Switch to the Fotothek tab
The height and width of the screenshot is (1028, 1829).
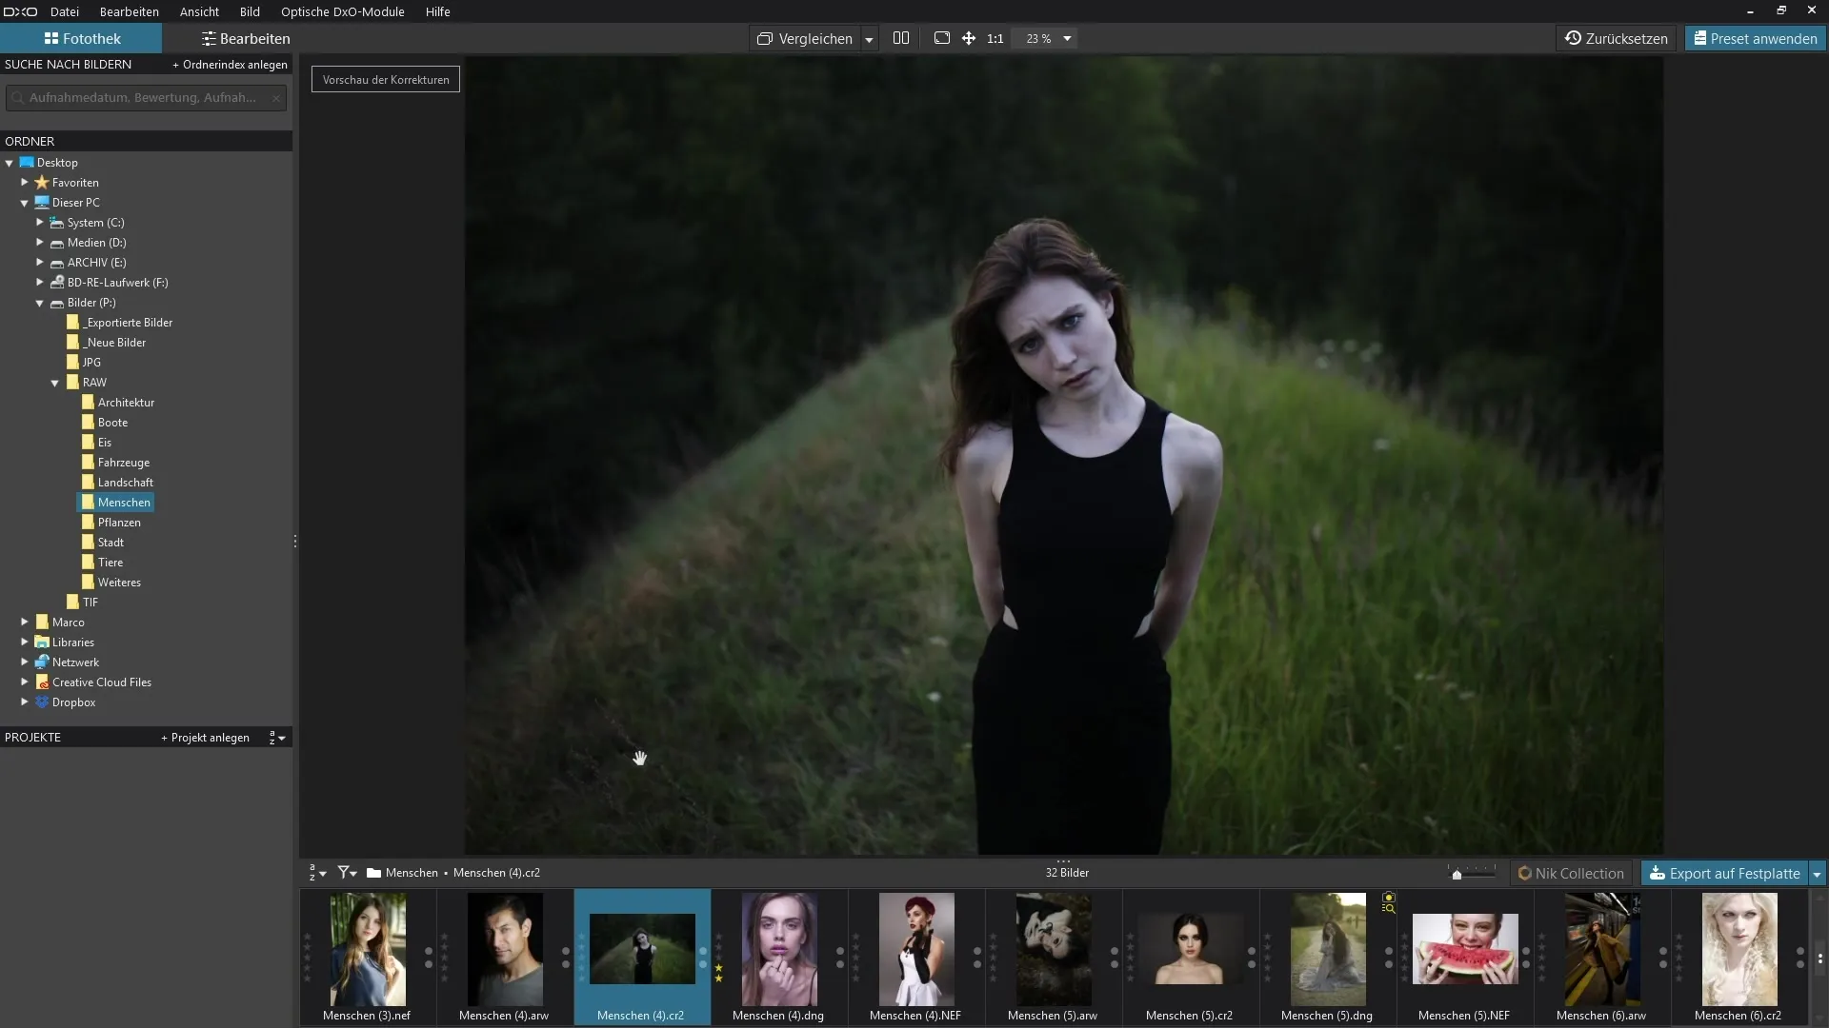click(81, 38)
